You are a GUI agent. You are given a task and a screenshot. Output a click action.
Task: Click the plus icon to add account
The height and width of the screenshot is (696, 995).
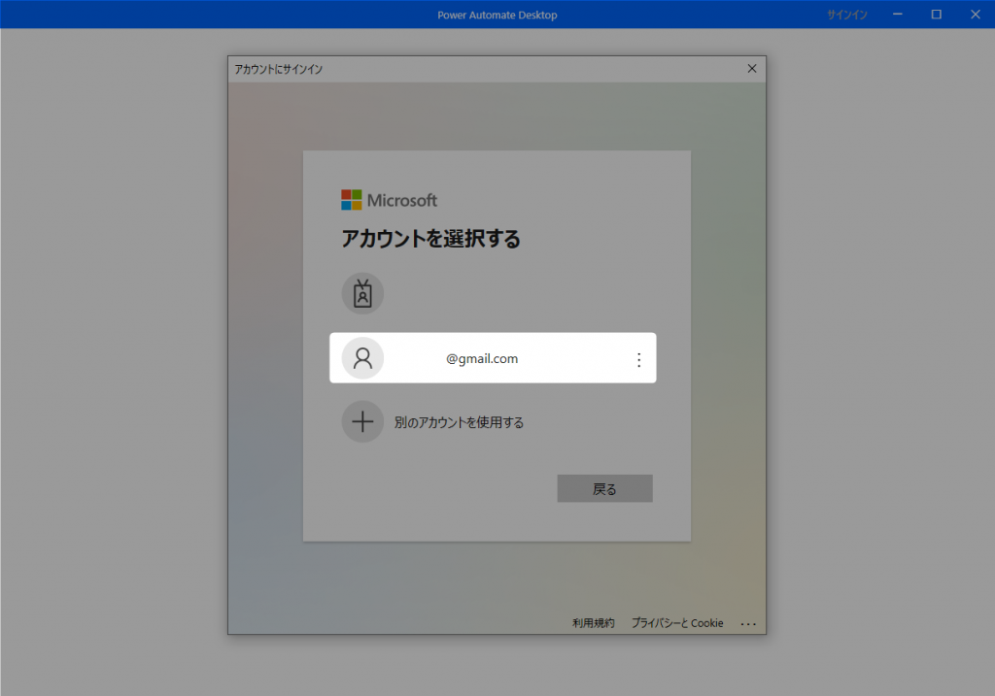coord(362,421)
